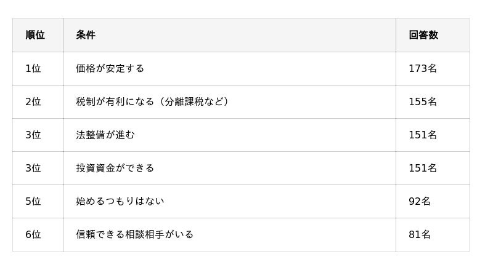Click the 155名 response count
493x270 pixels.
pyautogui.click(x=423, y=101)
